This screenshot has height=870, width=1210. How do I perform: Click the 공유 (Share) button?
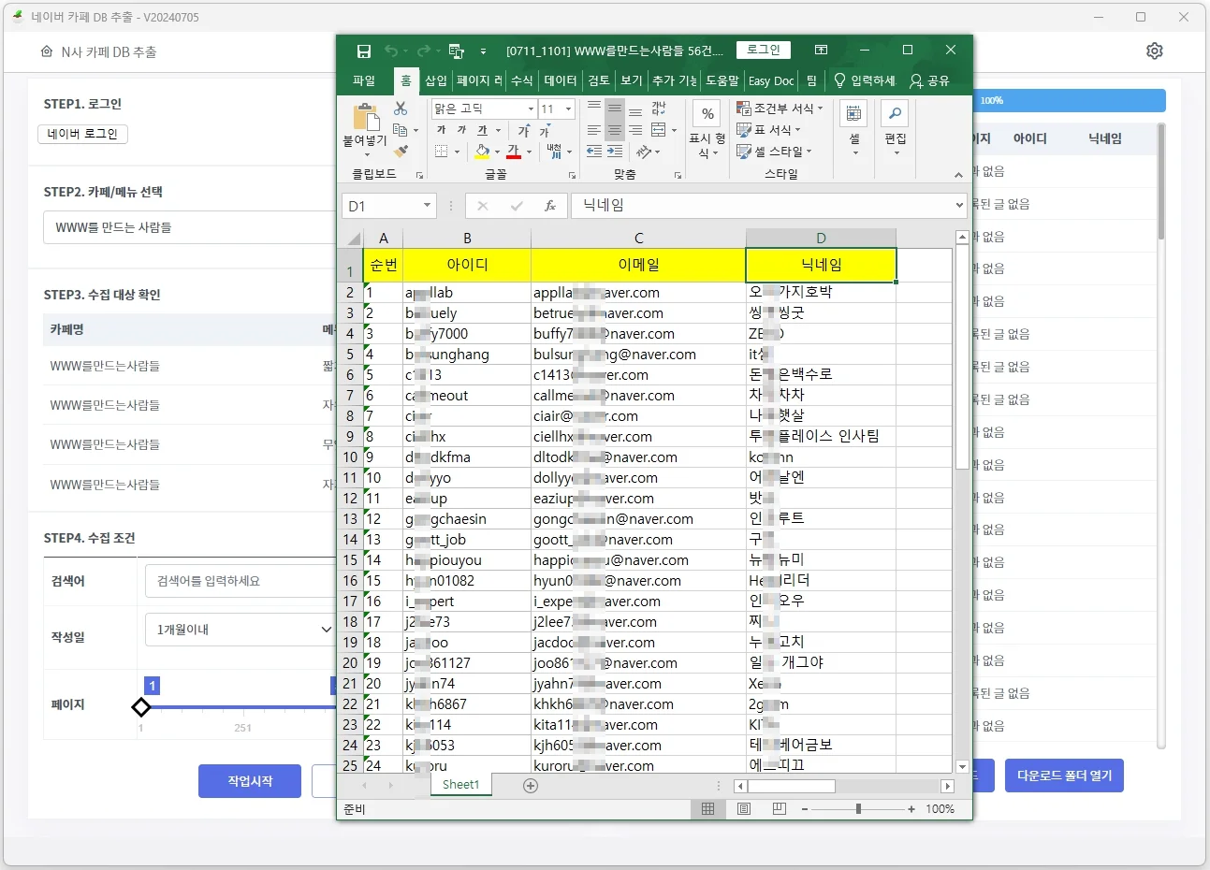930,80
